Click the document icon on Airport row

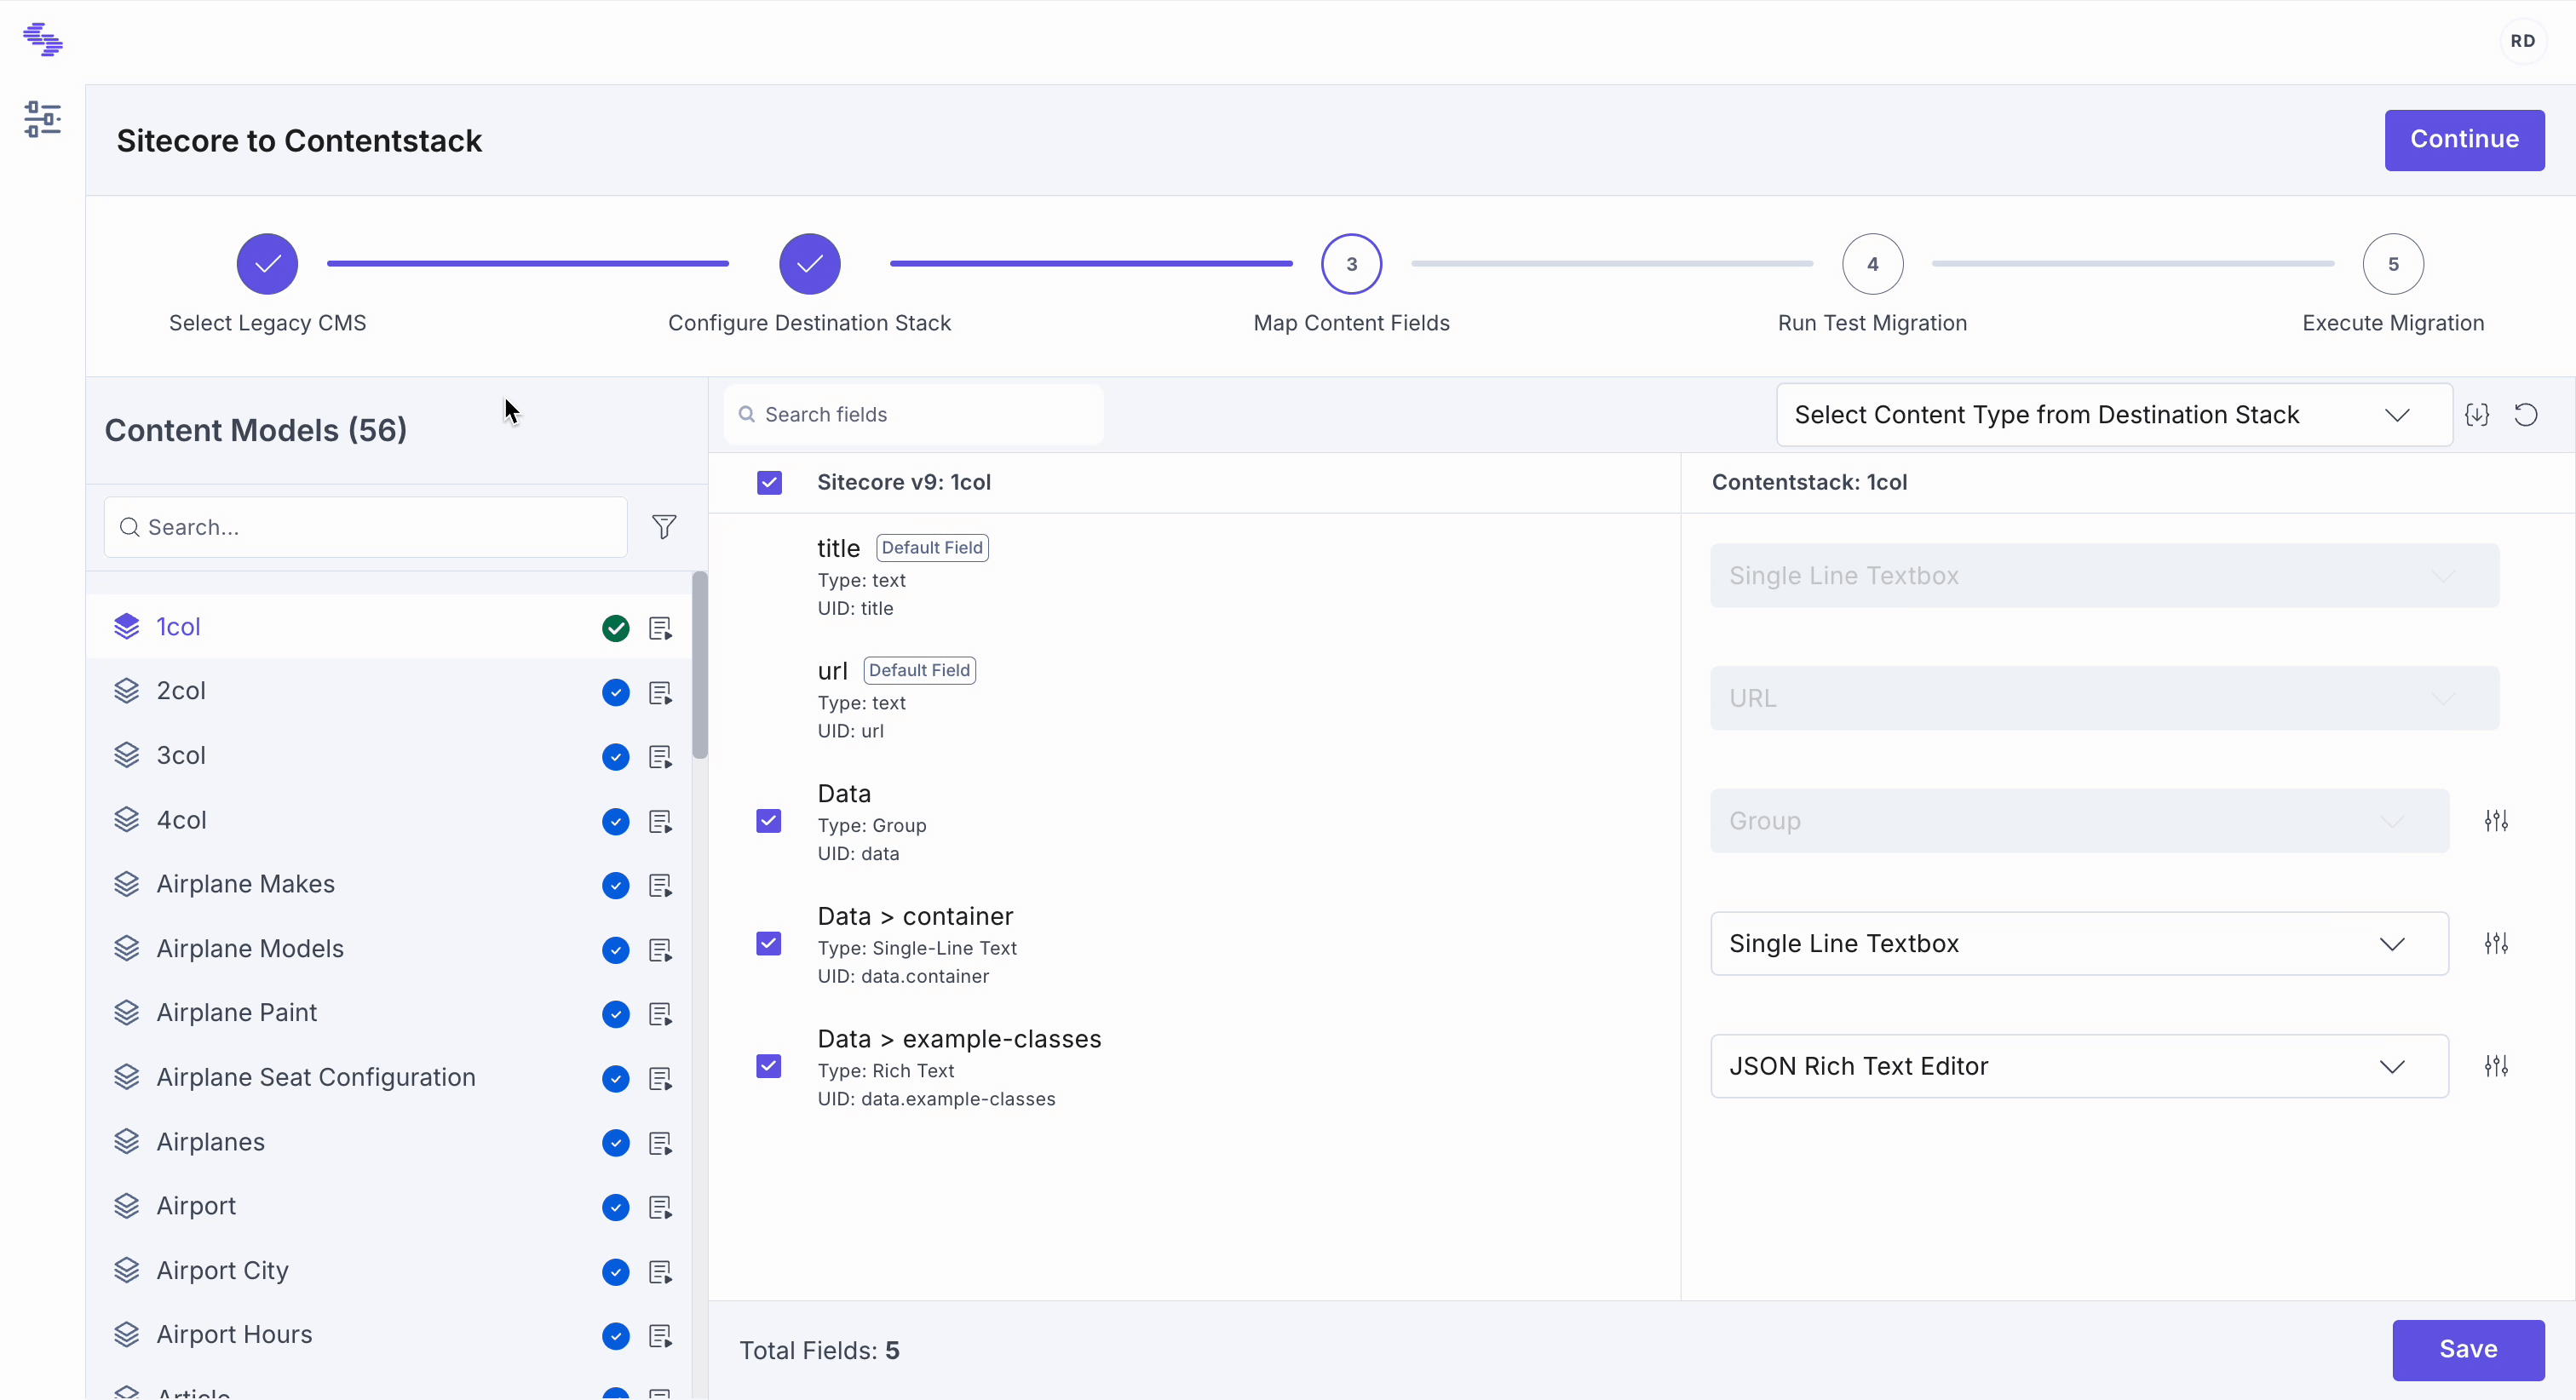(x=660, y=1207)
